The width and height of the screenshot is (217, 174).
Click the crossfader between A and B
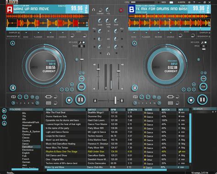click(x=115, y=101)
